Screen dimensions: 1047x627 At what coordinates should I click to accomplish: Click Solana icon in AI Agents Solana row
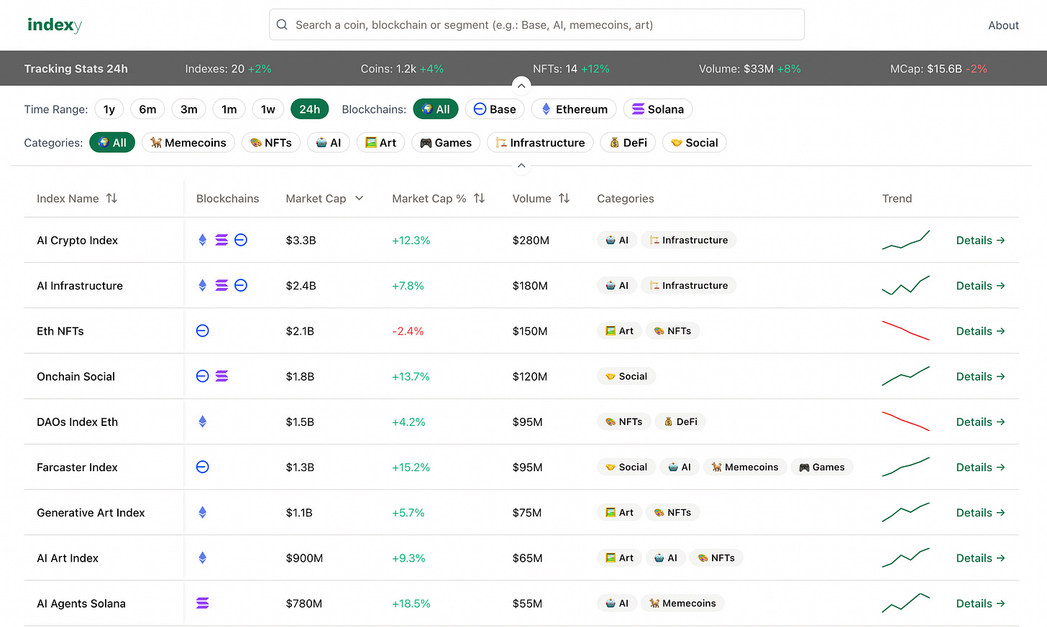pos(203,603)
